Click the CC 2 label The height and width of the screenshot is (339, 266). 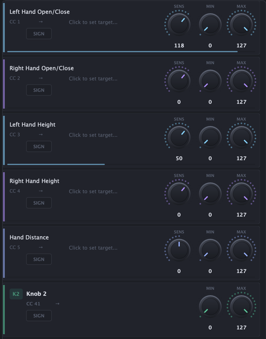[x=15, y=78]
